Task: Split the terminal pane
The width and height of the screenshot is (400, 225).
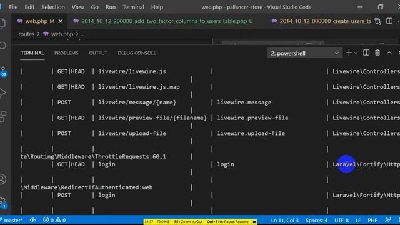Action: coord(366,52)
